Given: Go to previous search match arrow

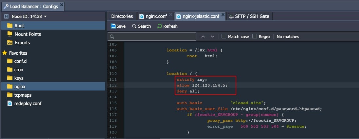Looking at the screenshot, I should [x=203, y=36].
